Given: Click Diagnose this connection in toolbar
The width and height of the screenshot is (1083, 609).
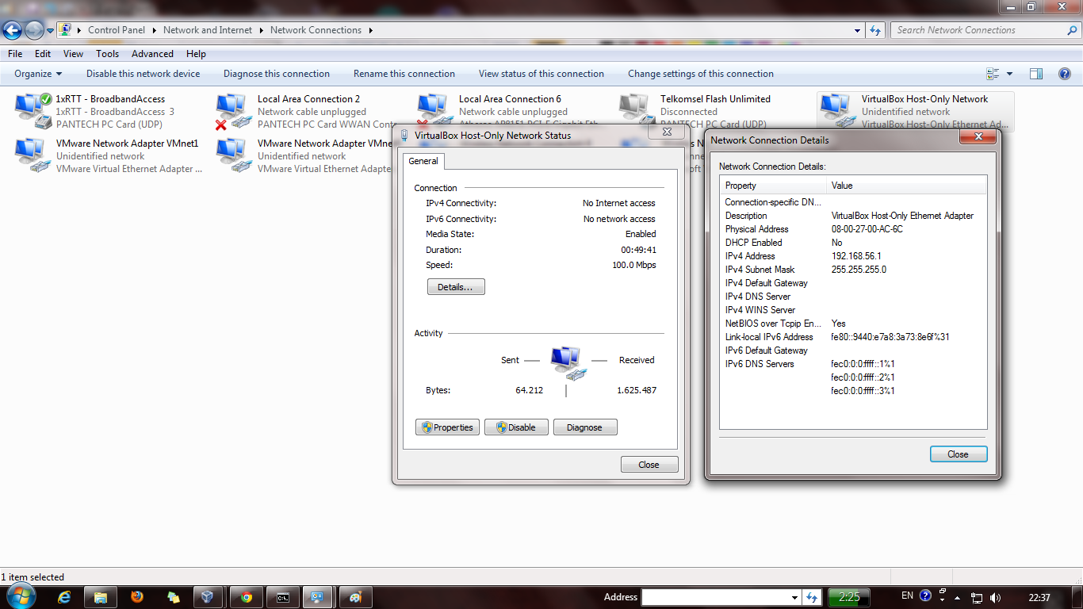Looking at the screenshot, I should click(x=277, y=74).
